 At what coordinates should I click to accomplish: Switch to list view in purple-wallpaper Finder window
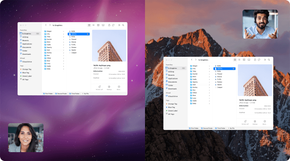click(x=93, y=25)
